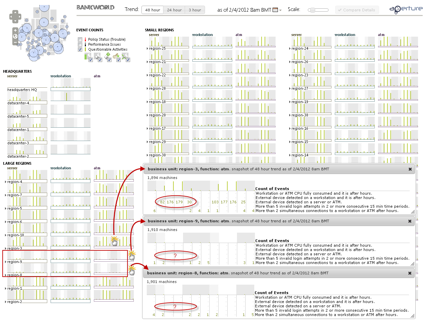Zoom out the map with the minus button
426x321 pixels.
pyautogui.click(x=15, y=42)
